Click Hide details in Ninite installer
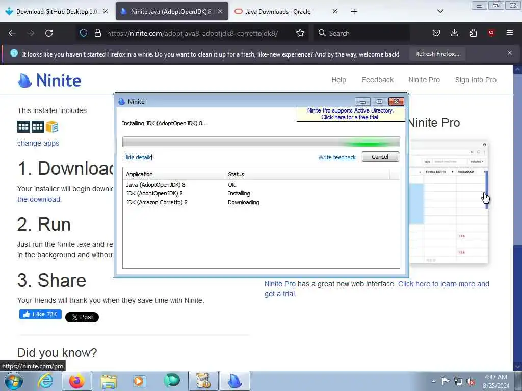Screen dimensions: 522x391 [x=138, y=157]
